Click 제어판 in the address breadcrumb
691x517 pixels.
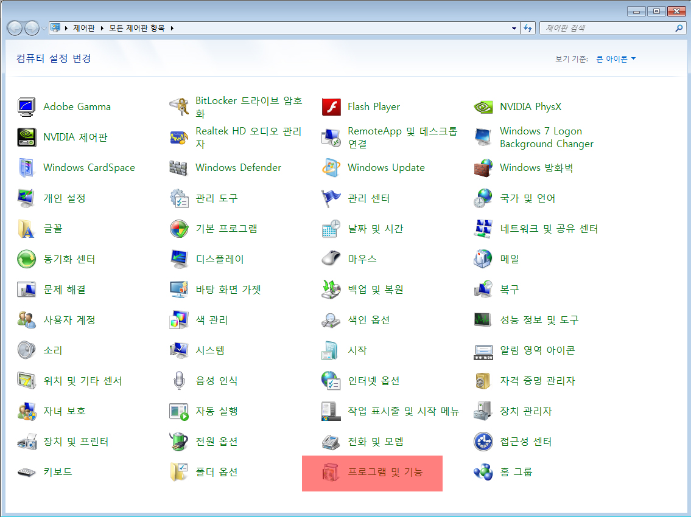point(84,28)
